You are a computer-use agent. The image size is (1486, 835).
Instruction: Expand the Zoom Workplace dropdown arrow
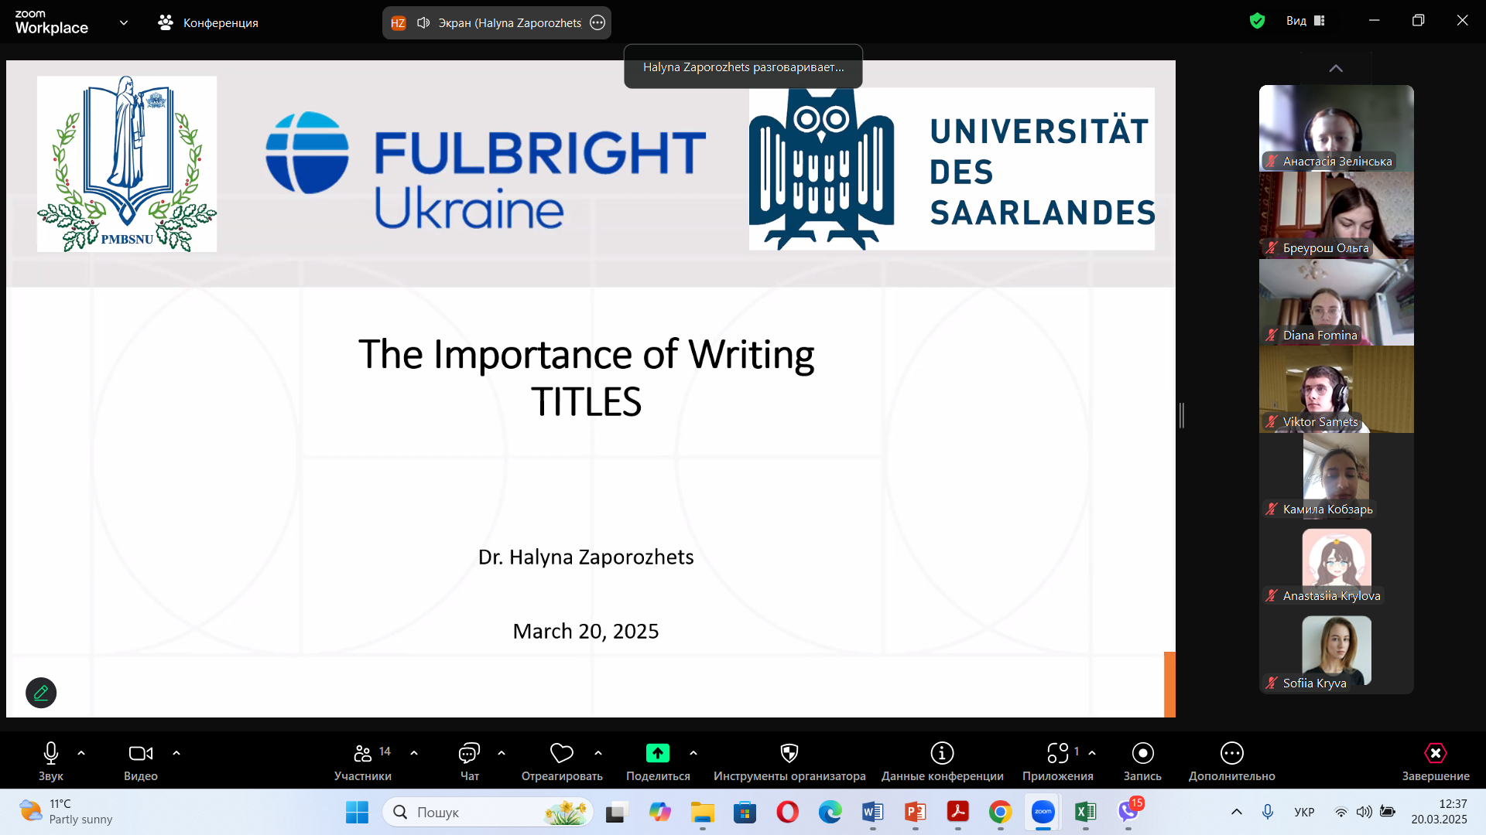click(x=124, y=22)
